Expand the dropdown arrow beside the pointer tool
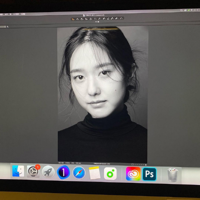Image resolution: width=200 pixels, height=200 pixels. 75,19
